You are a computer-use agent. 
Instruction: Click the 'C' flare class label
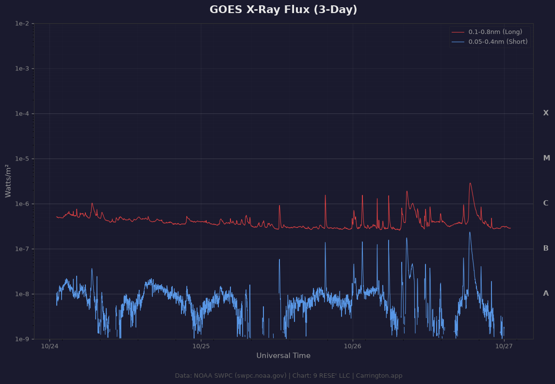point(546,203)
